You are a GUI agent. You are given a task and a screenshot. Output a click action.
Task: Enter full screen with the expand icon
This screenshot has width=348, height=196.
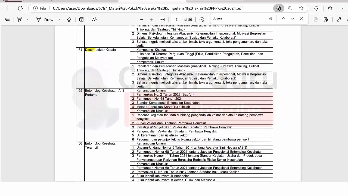click(338, 19)
